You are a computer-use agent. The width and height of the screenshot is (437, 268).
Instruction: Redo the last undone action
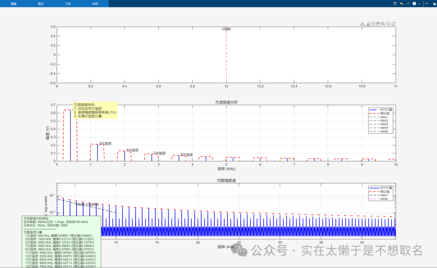407,3
